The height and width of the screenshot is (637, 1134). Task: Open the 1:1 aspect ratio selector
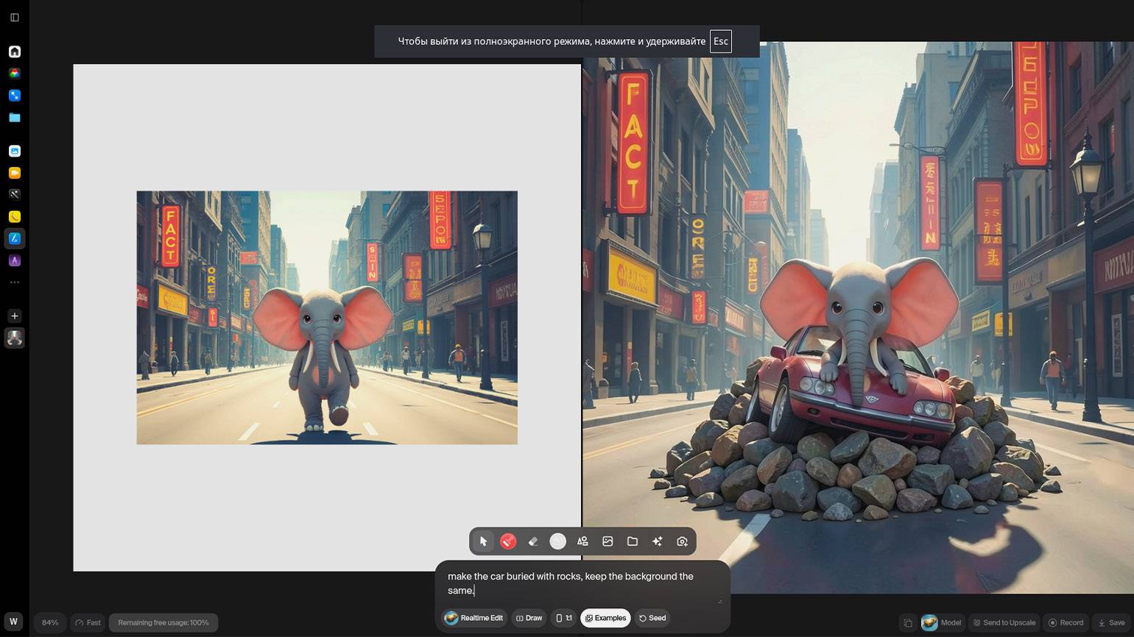coord(563,618)
